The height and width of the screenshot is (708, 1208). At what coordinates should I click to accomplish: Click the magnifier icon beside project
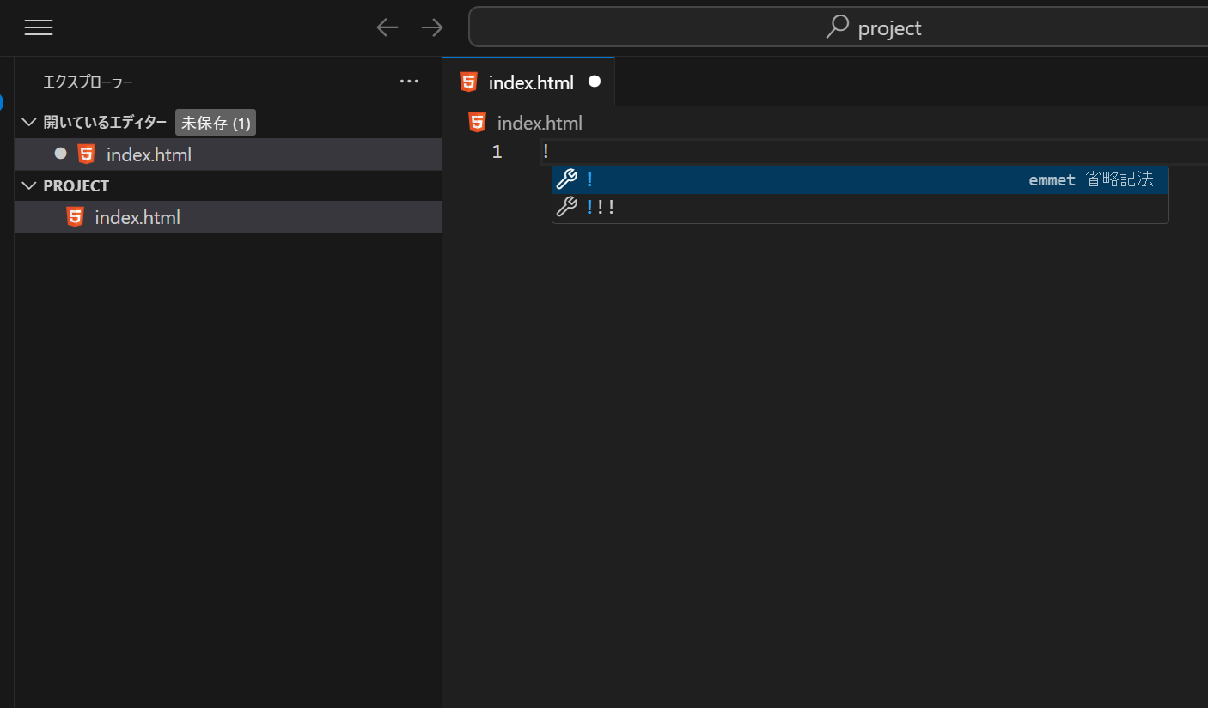837,27
